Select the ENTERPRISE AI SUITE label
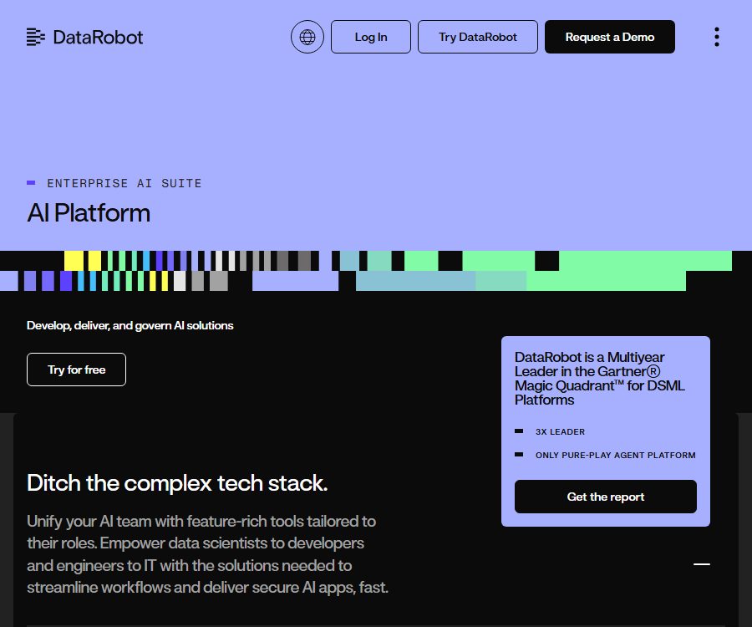The image size is (752, 627). [124, 183]
